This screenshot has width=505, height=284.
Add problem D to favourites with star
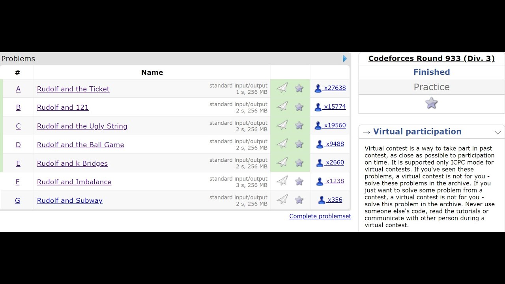[x=299, y=144]
